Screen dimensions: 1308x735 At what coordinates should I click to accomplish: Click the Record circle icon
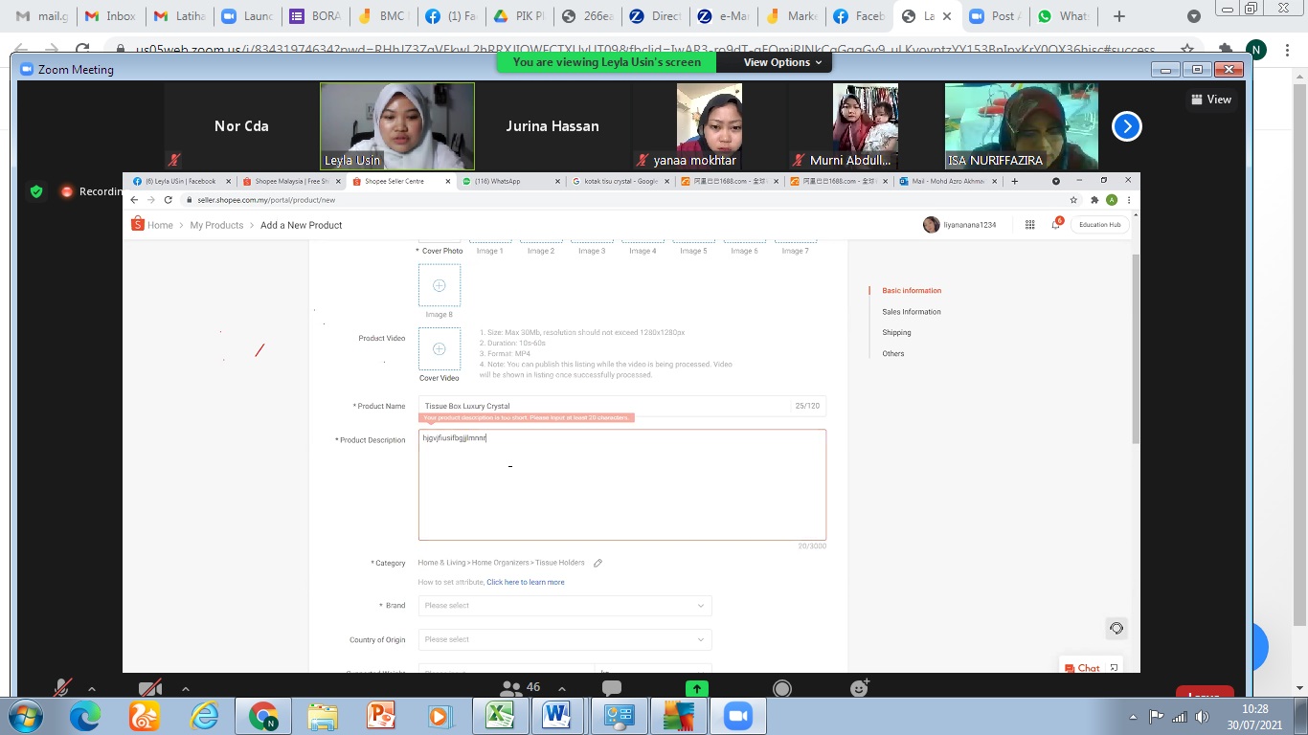781,688
